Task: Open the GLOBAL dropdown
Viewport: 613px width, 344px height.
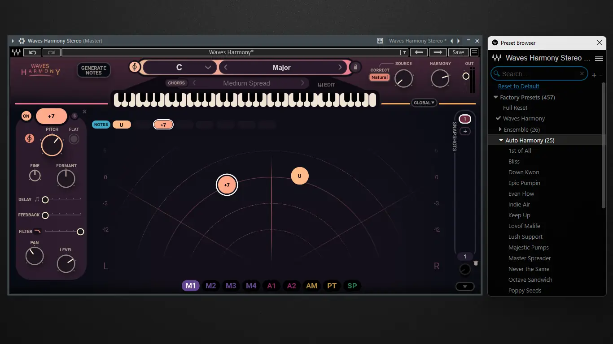Action: pos(424,103)
